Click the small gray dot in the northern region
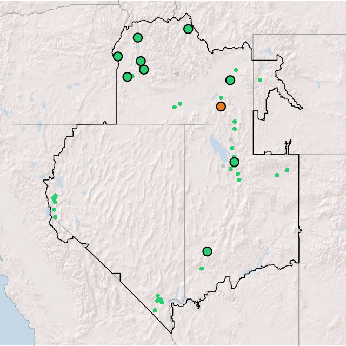 (177, 74)
